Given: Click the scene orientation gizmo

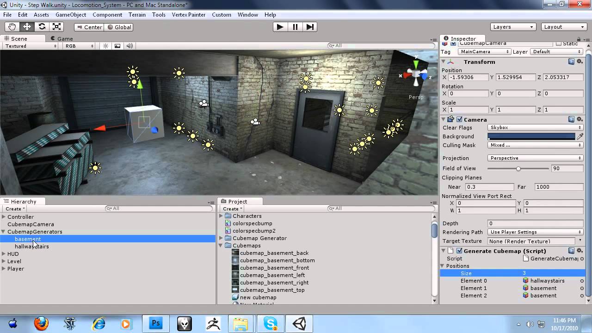Looking at the screenshot, I should [416, 74].
